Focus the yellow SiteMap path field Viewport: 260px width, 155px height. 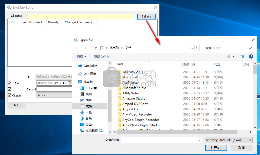click(81, 16)
